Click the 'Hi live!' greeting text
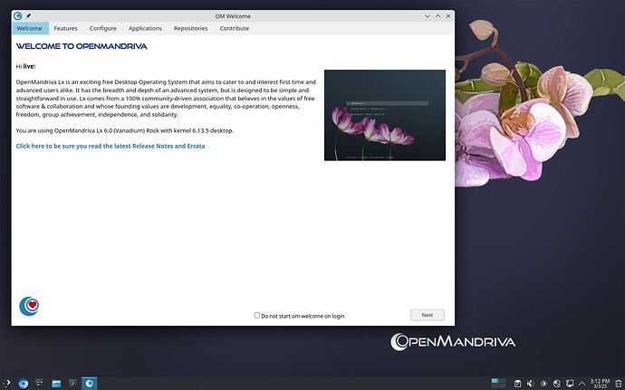Image resolution: width=625 pixels, height=390 pixels. pyautogui.click(x=26, y=66)
